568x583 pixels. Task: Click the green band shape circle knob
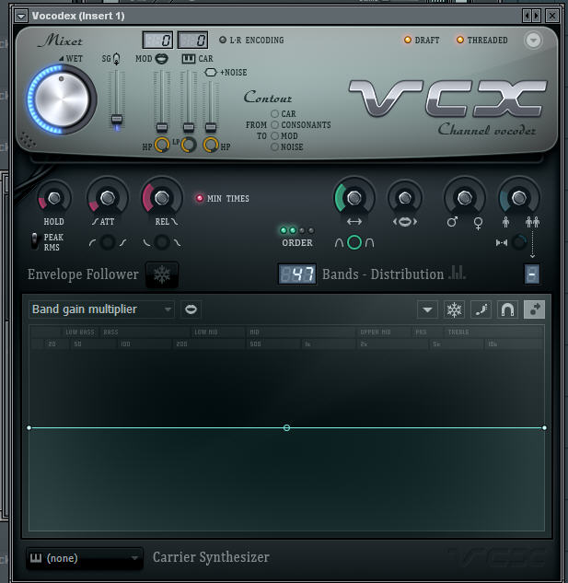(354, 242)
